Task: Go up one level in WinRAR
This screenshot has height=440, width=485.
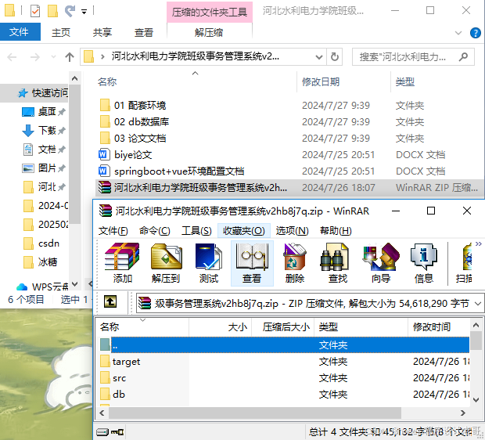Action: 110,301
